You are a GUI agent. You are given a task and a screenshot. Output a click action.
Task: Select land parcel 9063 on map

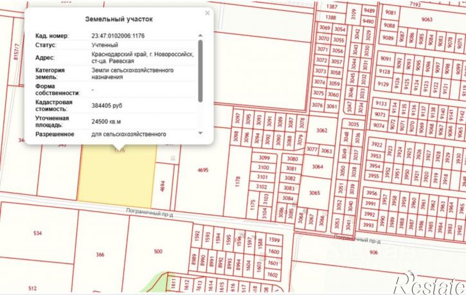pos(427,19)
